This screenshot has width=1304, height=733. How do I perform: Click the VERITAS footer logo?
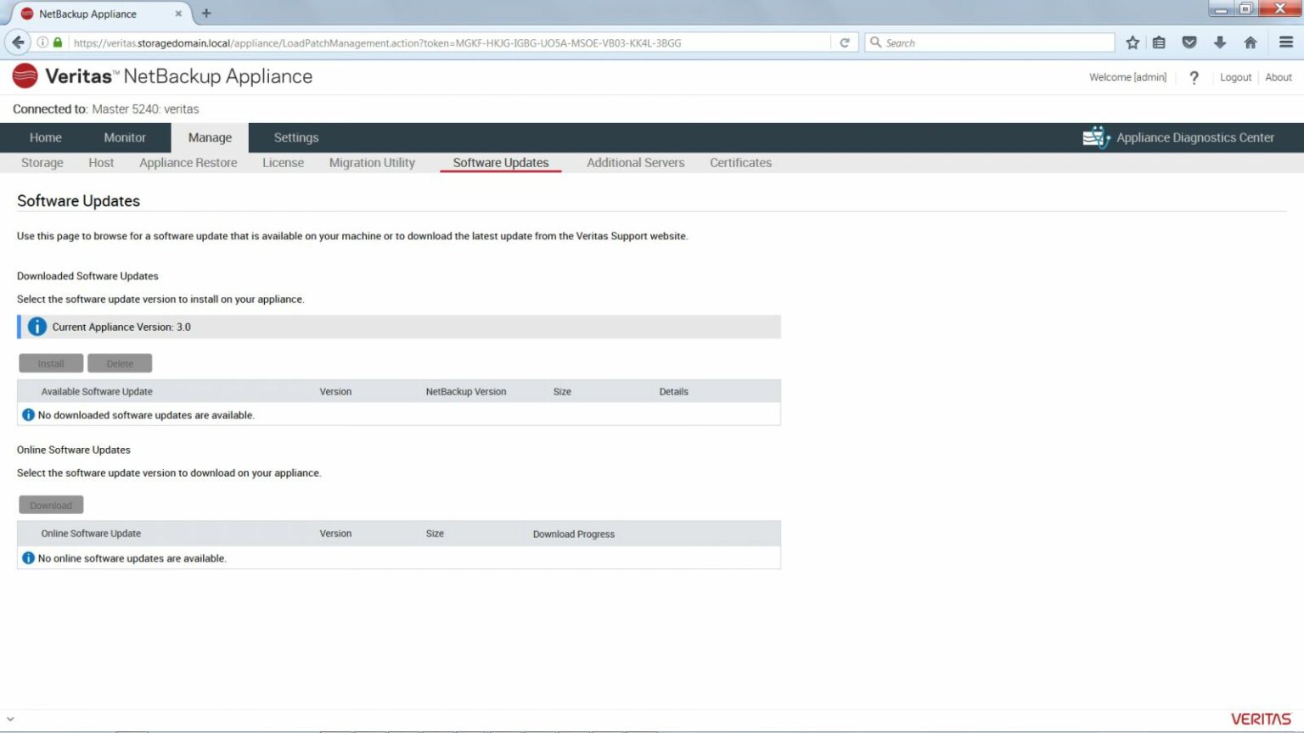pos(1261,719)
